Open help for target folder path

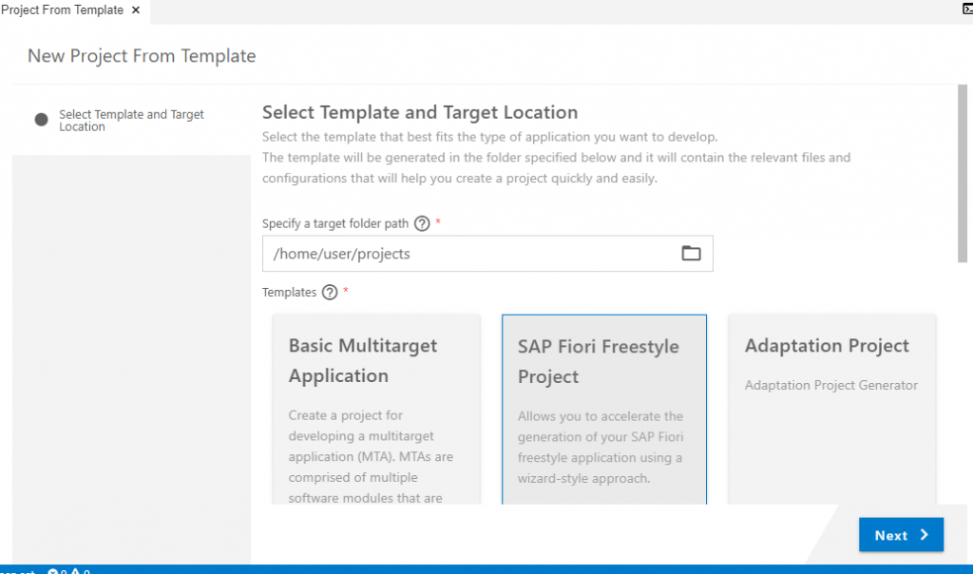tap(422, 223)
